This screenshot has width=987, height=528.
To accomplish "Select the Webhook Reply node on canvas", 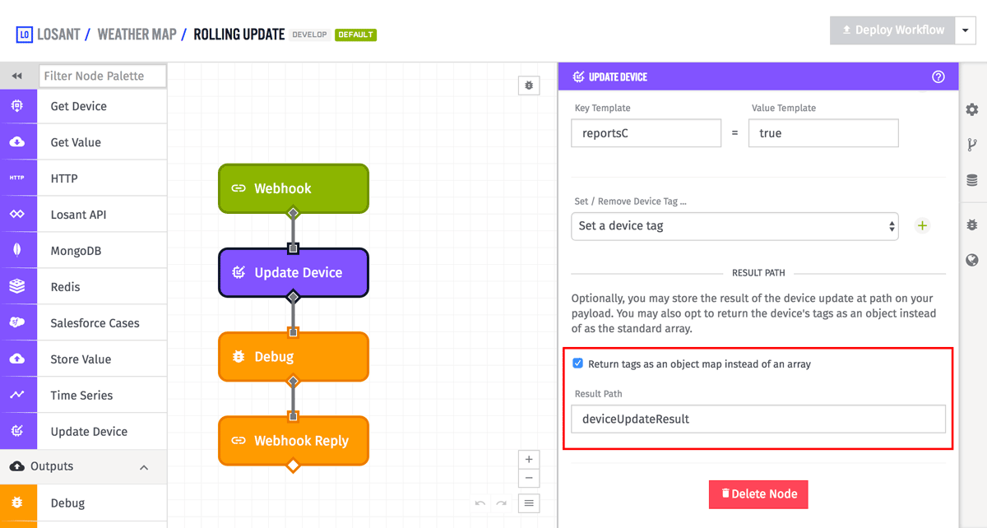I will (x=294, y=441).
